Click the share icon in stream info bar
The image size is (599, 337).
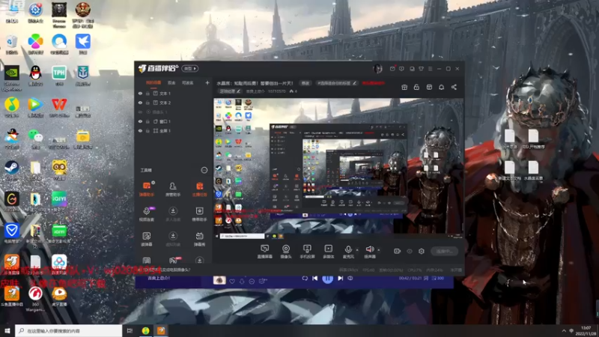click(454, 87)
